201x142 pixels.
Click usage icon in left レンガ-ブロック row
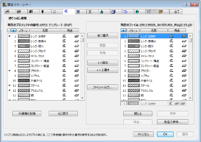77,51
